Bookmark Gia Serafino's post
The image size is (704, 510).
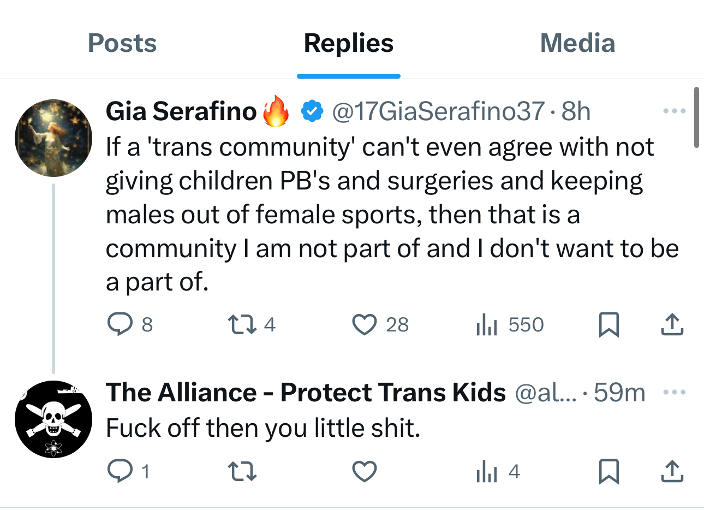point(608,324)
